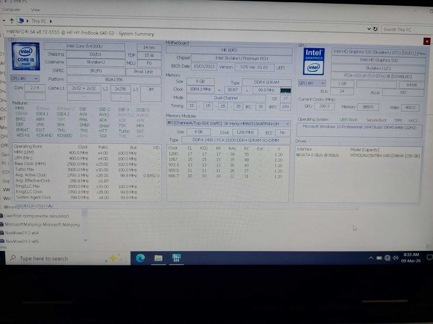The height and width of the screenshot is (324, 433).
Task: Click the memory module chip icon
Action: click(x=285, y=90)
